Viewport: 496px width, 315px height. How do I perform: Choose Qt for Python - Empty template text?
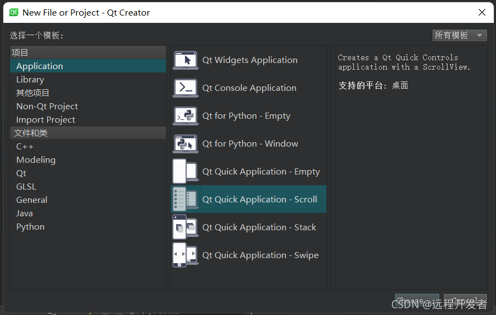tap(246, 116)
